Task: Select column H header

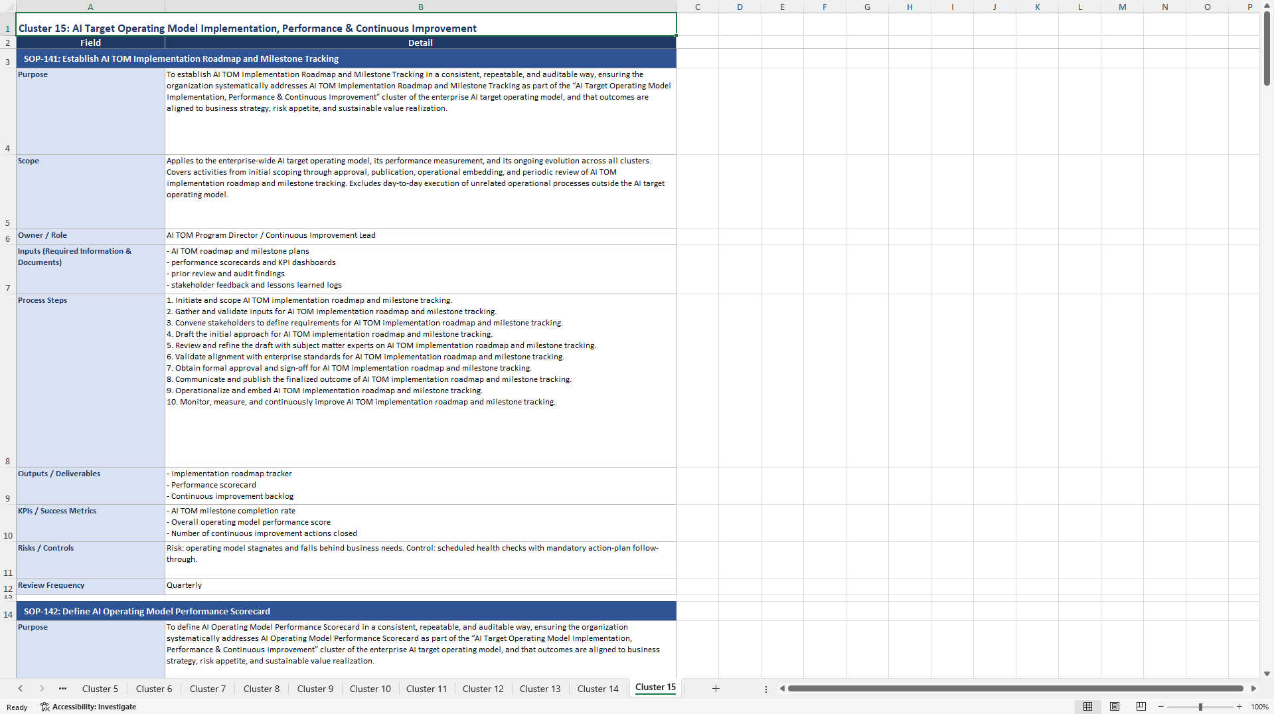Action: pos(910,7)
